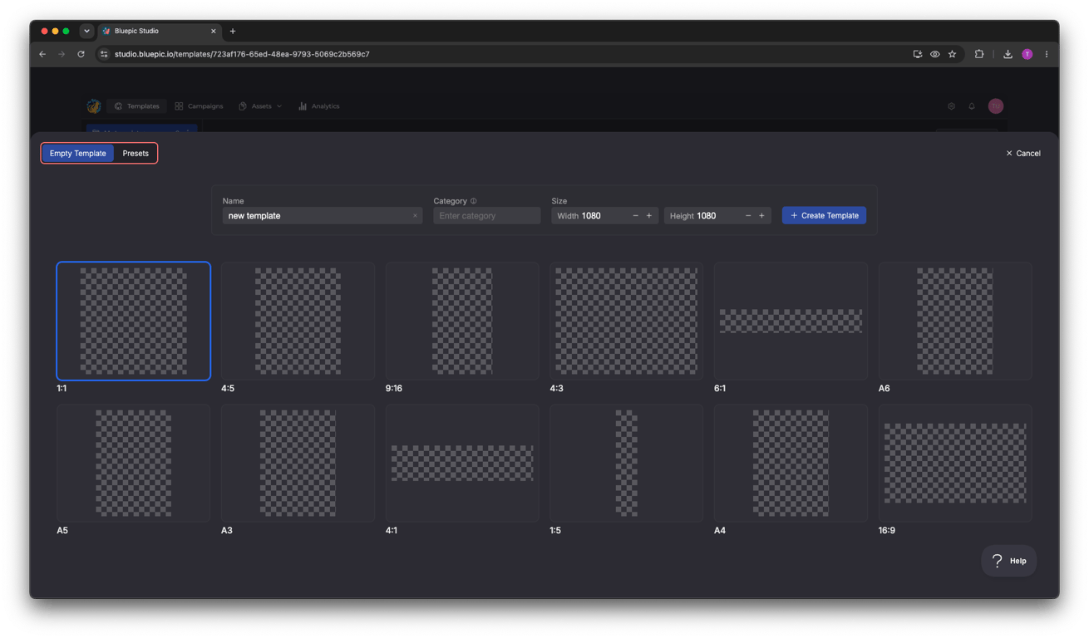1089x638 pixels.
Task: Open browser downloads icon
Action: click(x=1008, y=54)
